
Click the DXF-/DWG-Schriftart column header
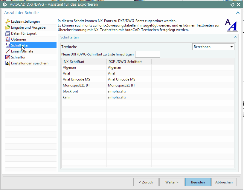[x=129, y=62]
